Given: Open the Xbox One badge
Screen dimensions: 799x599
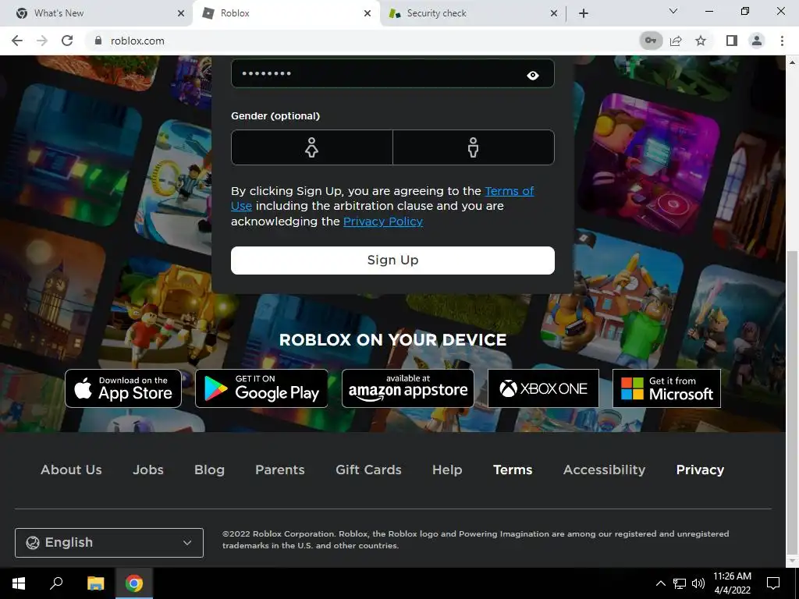Looking at the screenshot, I should pos(543,388).
